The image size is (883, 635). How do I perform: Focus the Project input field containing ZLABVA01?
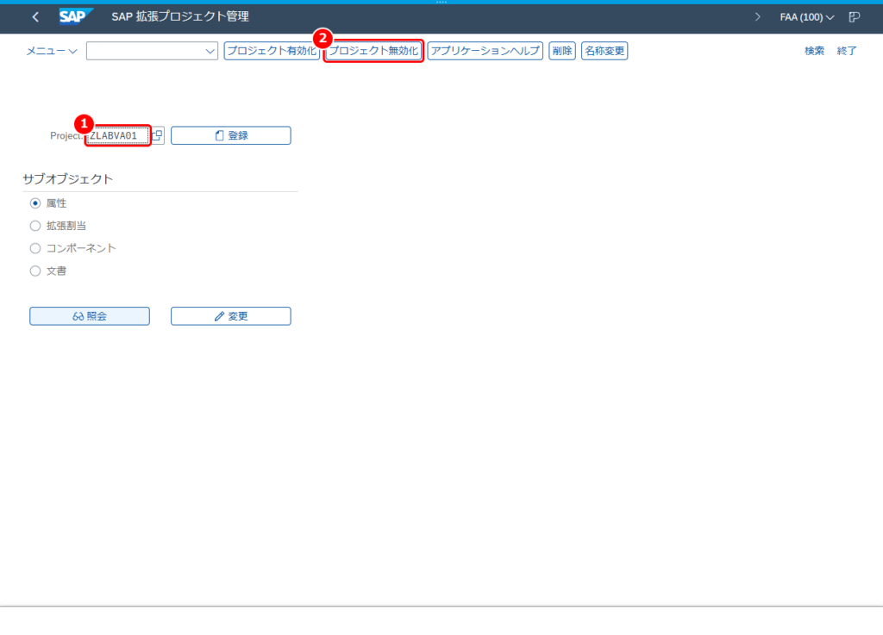click(117, 135)
